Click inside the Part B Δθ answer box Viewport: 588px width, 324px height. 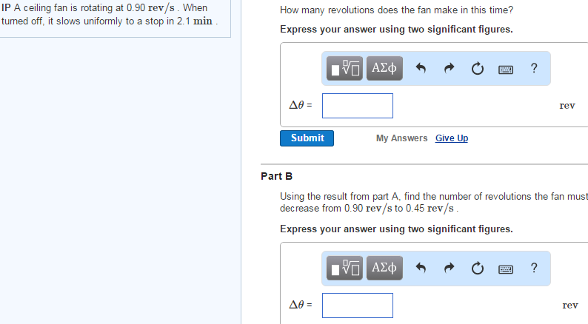358,306
